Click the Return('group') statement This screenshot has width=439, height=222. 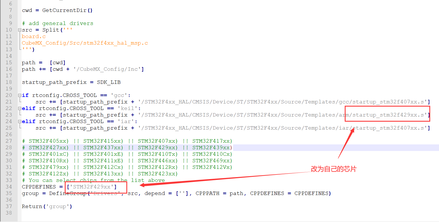click(47, 206)
